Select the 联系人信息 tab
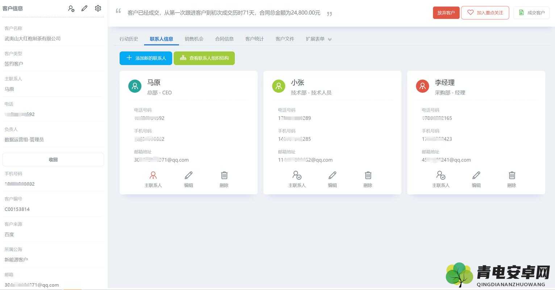 (x=162, y=39)
